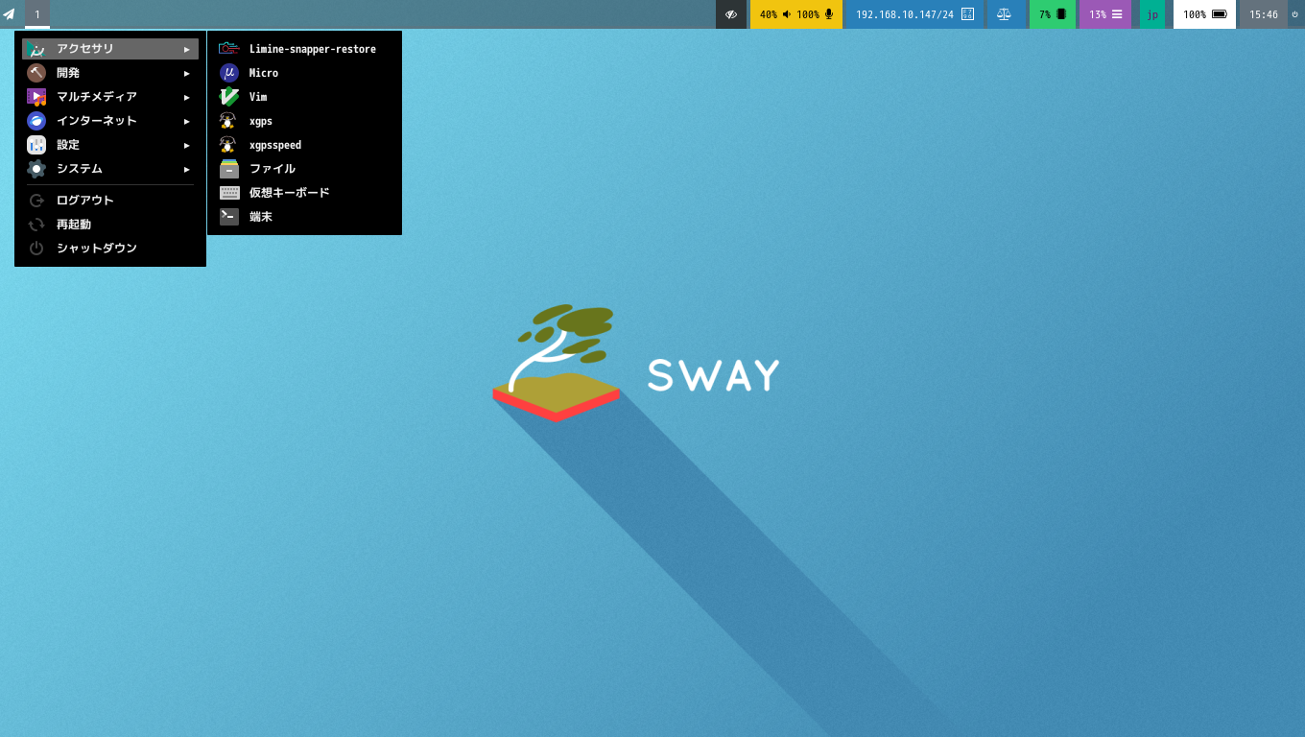The image size is (1305, 737).
Task: Expand the 設定 submenu arrow
Action: click(187, 145)
